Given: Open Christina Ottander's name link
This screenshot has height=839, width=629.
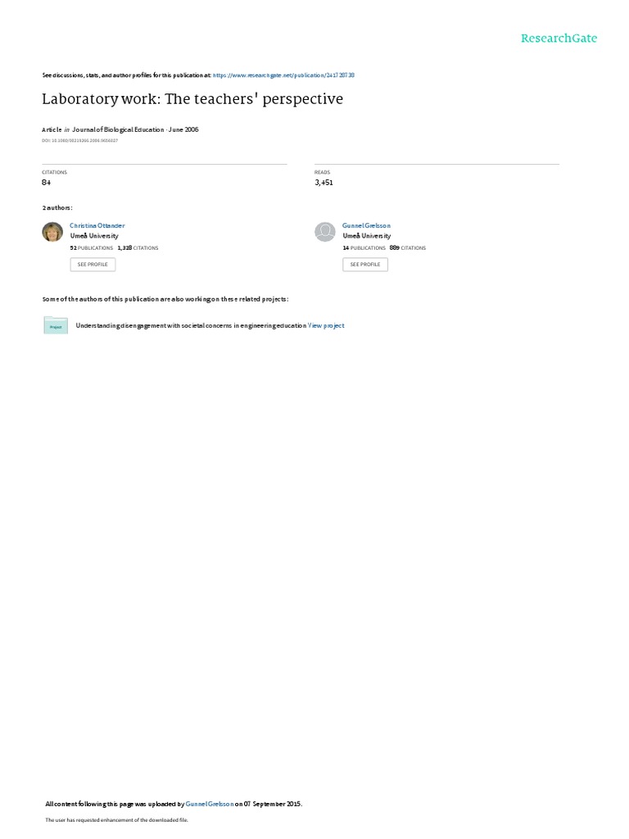Looking at the screenshot, I should point(97,226).
